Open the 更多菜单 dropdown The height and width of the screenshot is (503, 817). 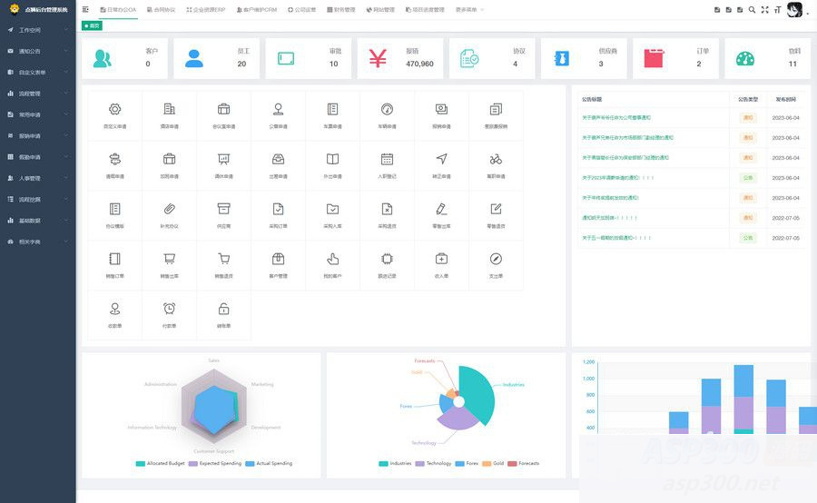click(x=468, y=10)
